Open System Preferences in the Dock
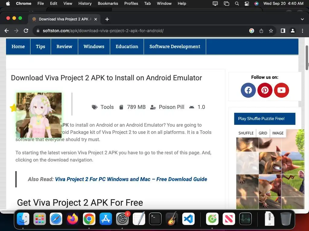 [x=122, y=219]
